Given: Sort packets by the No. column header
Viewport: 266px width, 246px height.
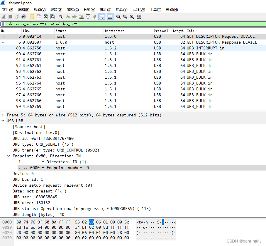Looking at the screenshot, I should tap(11, 31).
